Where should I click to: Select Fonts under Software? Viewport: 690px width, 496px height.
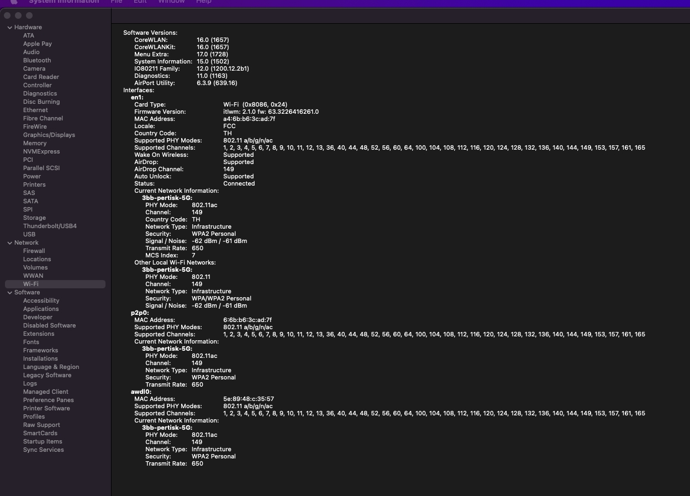point(31,342)
